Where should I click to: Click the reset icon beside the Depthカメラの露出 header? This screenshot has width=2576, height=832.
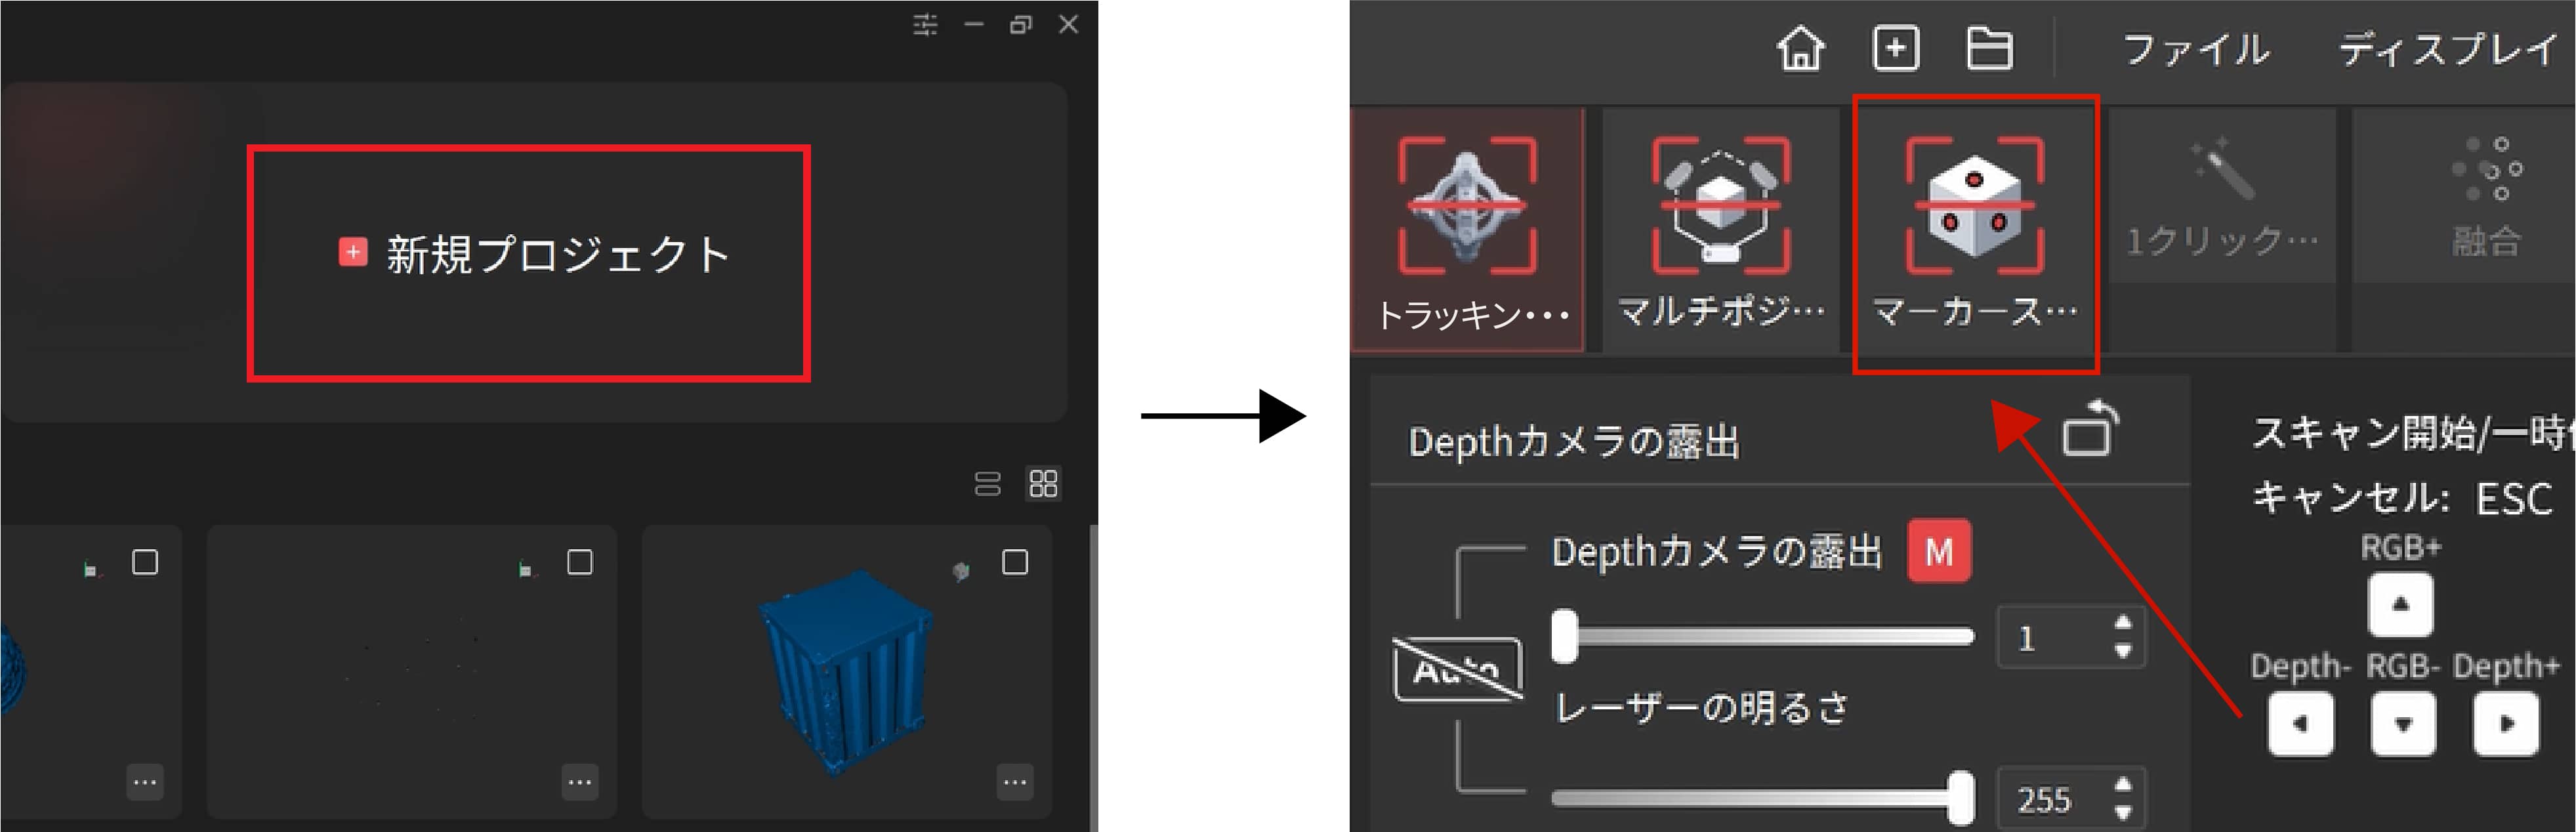2089,430
